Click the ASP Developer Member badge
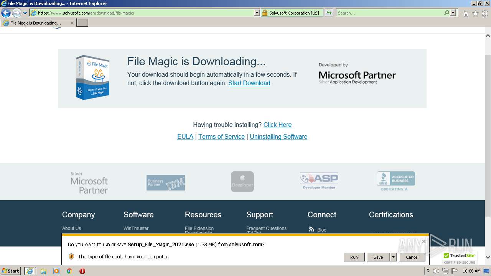The width and height of the screenshot is (491, 276). (x=319, y=181)
